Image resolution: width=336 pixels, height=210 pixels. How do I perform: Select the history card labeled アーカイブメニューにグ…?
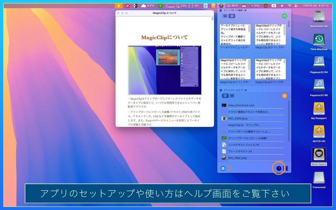(x=235, y=36)
